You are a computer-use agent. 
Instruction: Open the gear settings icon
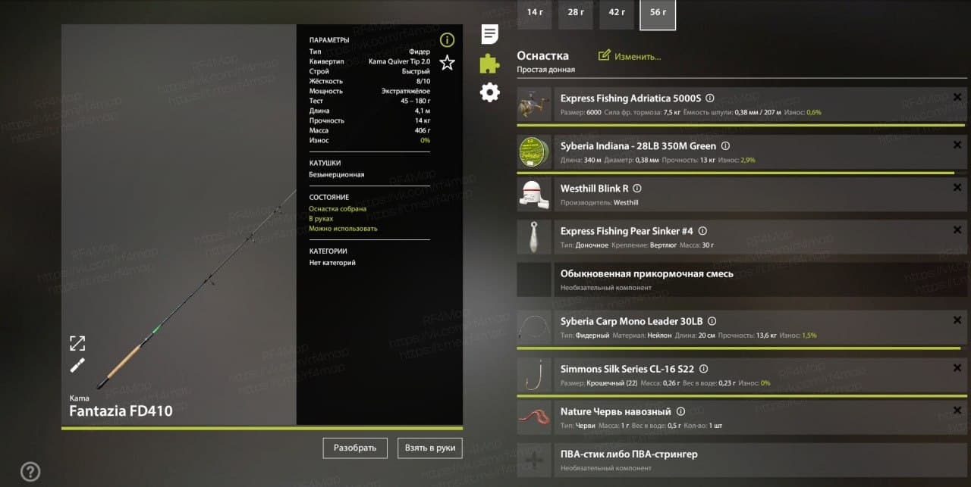pyautogui.click(x=490, y=92)
